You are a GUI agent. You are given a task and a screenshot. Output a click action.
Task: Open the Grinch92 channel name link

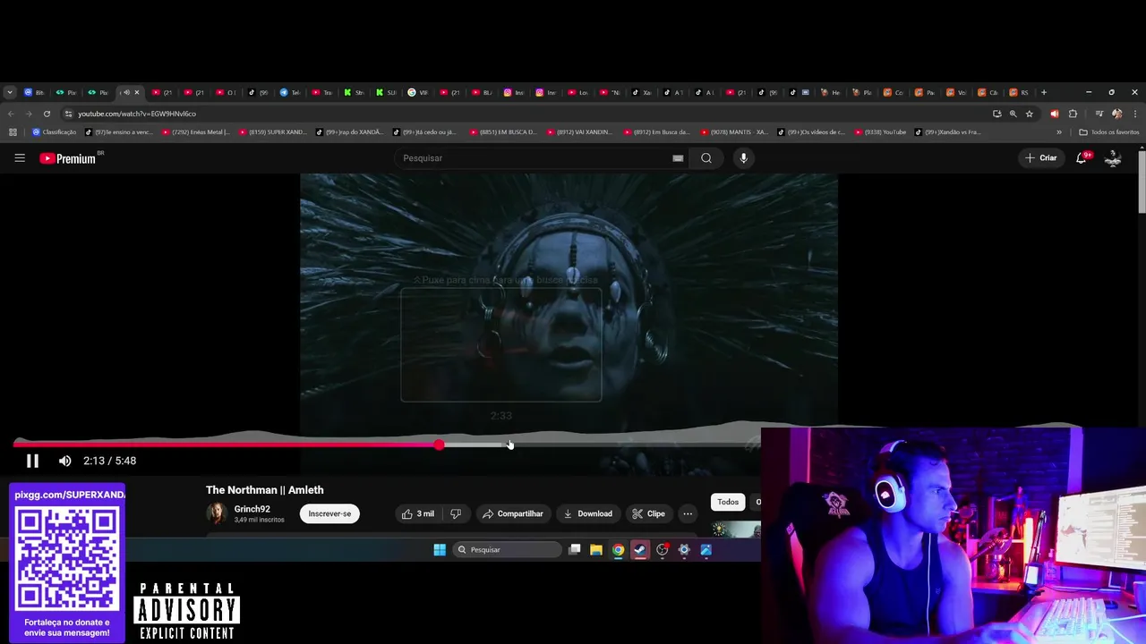(252, 509)
